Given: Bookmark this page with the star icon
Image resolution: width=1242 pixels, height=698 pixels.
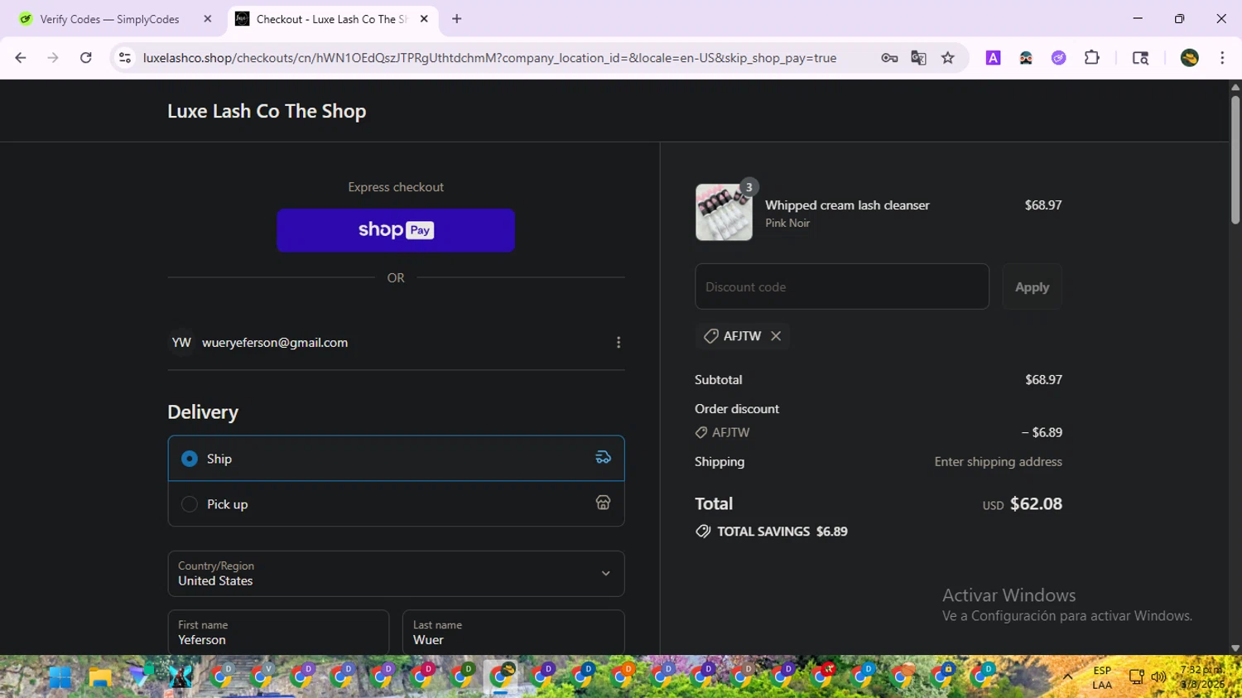Looking at the screenshot, I should [x=948, y=58].
